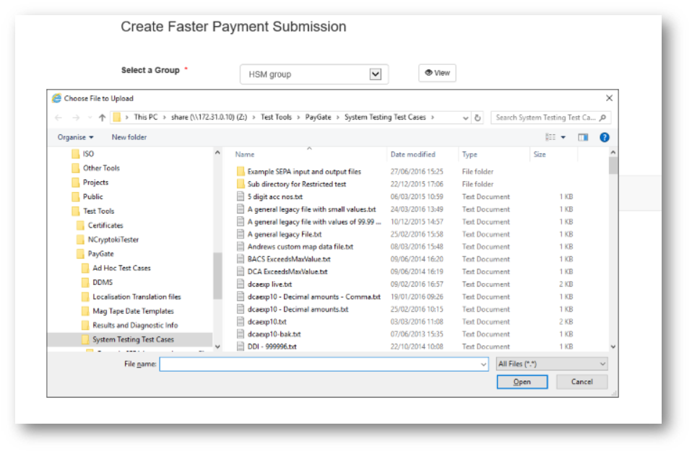This screenshot has width=692, height=454.
Task: Open the Example SEPA input and output files folder
Action: (x=303, y=172)
